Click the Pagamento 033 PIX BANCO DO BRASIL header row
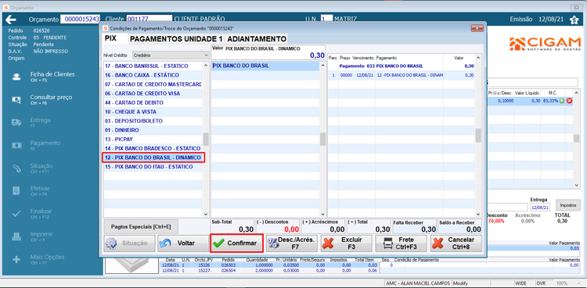Viewport: 587px width, 288px height. 402,66
